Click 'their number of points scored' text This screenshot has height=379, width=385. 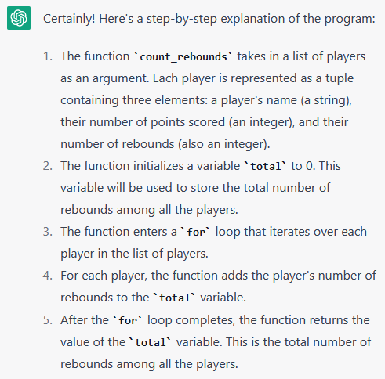143,123
